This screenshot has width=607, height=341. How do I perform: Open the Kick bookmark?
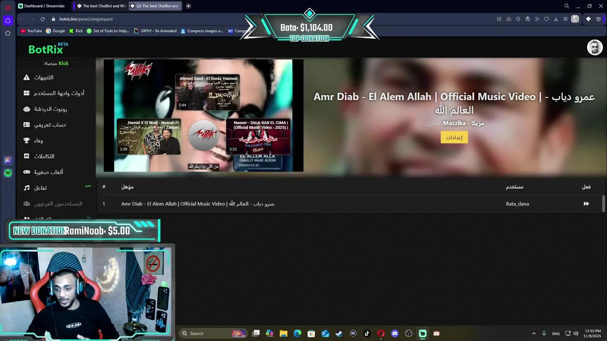tap(76, 31)
